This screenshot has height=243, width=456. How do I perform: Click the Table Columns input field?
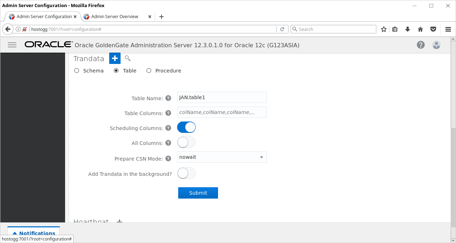pyautogui.click(x=222, y=112)
